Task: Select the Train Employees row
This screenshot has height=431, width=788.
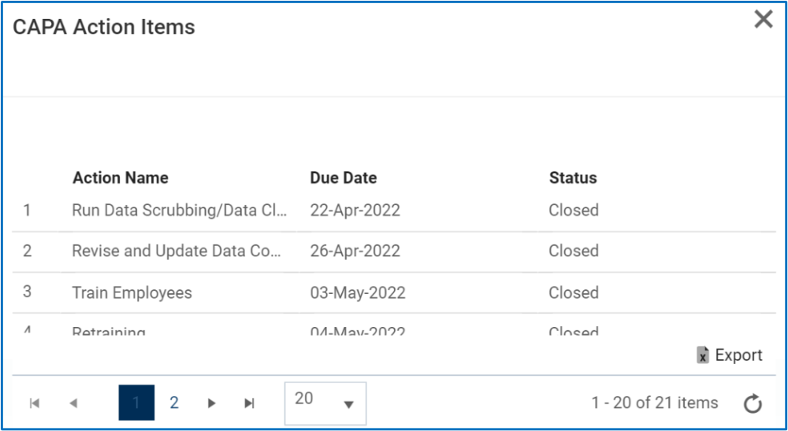Action: [132, 293]
